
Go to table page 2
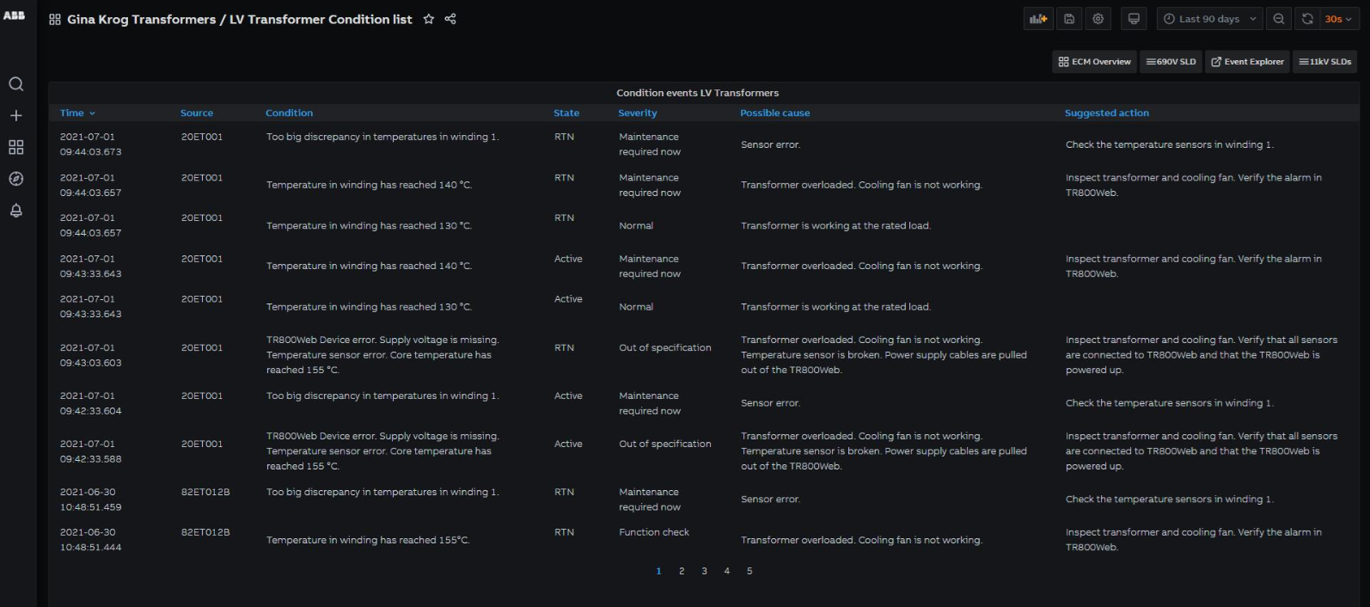[682, 571]
